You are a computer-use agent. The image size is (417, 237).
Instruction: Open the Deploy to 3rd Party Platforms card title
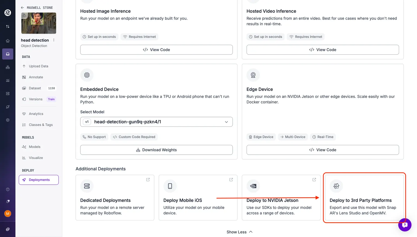pos(361,200)
